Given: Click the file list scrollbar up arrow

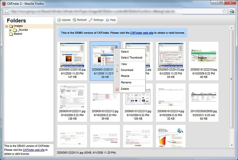Looking at the screenshot, I should tap(232, 28).
